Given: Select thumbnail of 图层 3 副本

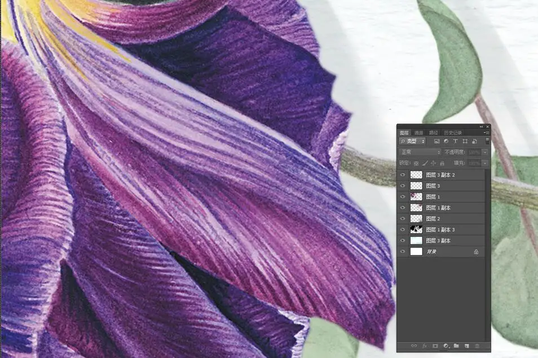Looking at the screenshot, I should pos(416,241).
